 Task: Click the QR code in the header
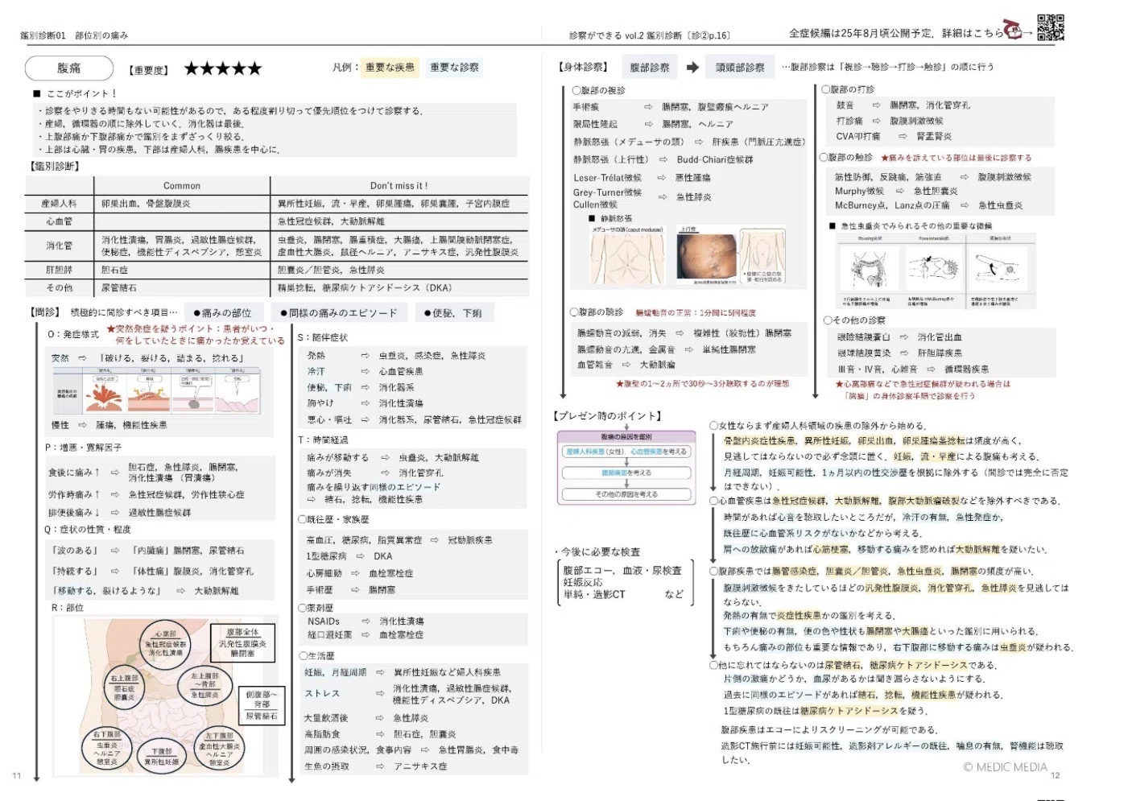click(x=1050, y=27)
